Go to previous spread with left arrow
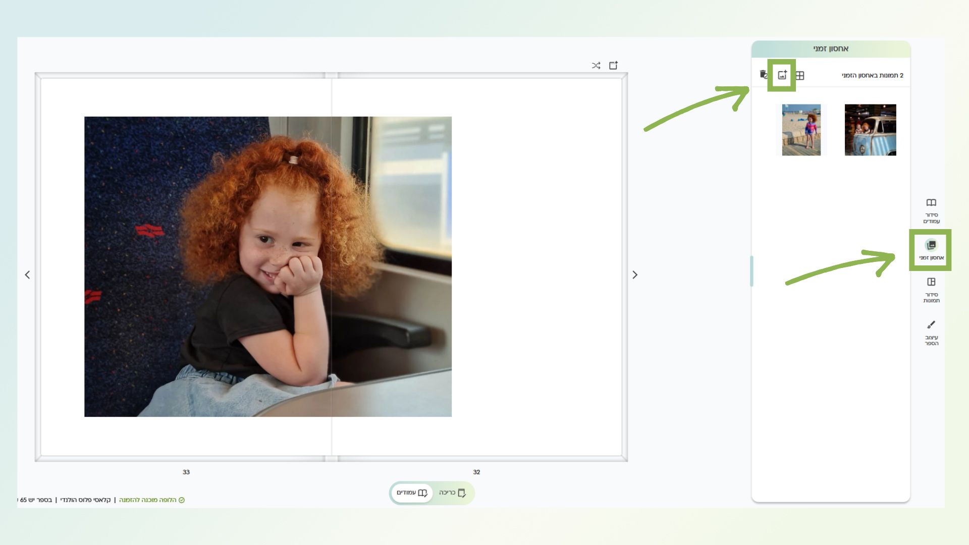The image size is (969, 545). (x=27, y=275)
